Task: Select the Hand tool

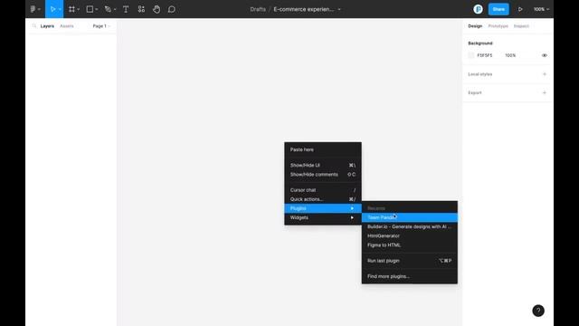Action: point(157,9)
